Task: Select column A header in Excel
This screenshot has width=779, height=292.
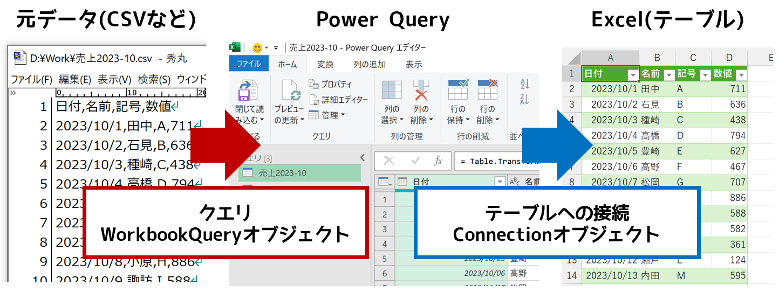Action: pos(611,58)
